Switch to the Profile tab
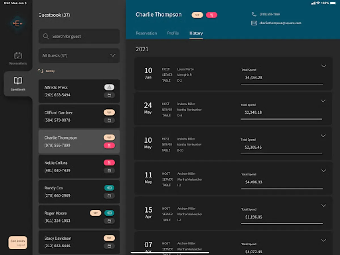The height and width of the screenshot is (255, 340). point(173,33)
